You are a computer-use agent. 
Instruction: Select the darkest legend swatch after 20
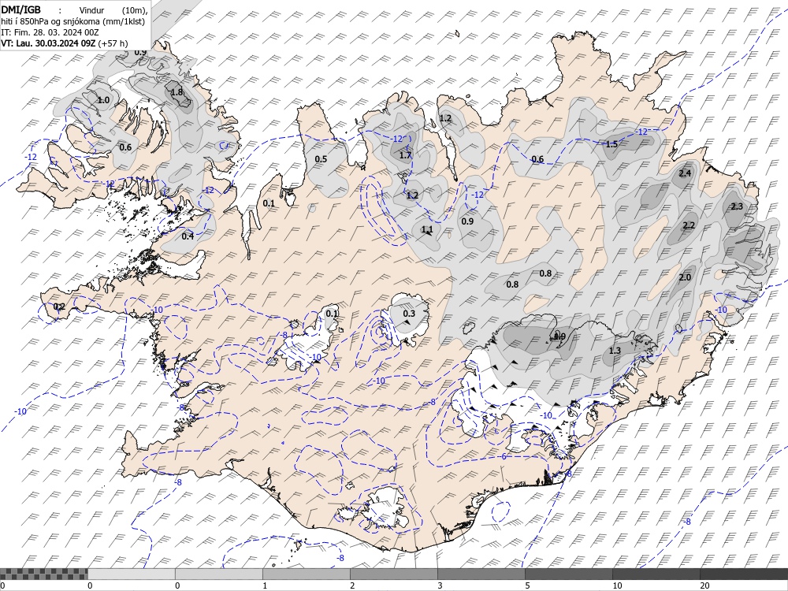(744, 574)
